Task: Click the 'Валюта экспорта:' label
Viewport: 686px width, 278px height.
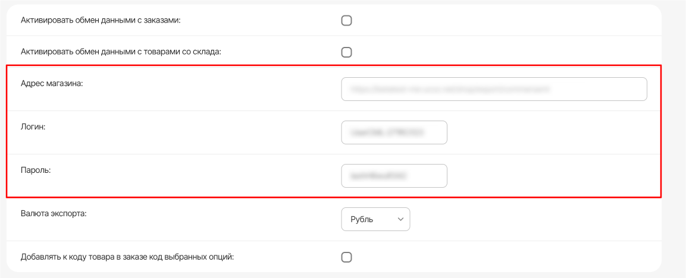Action: click(54, 213)
